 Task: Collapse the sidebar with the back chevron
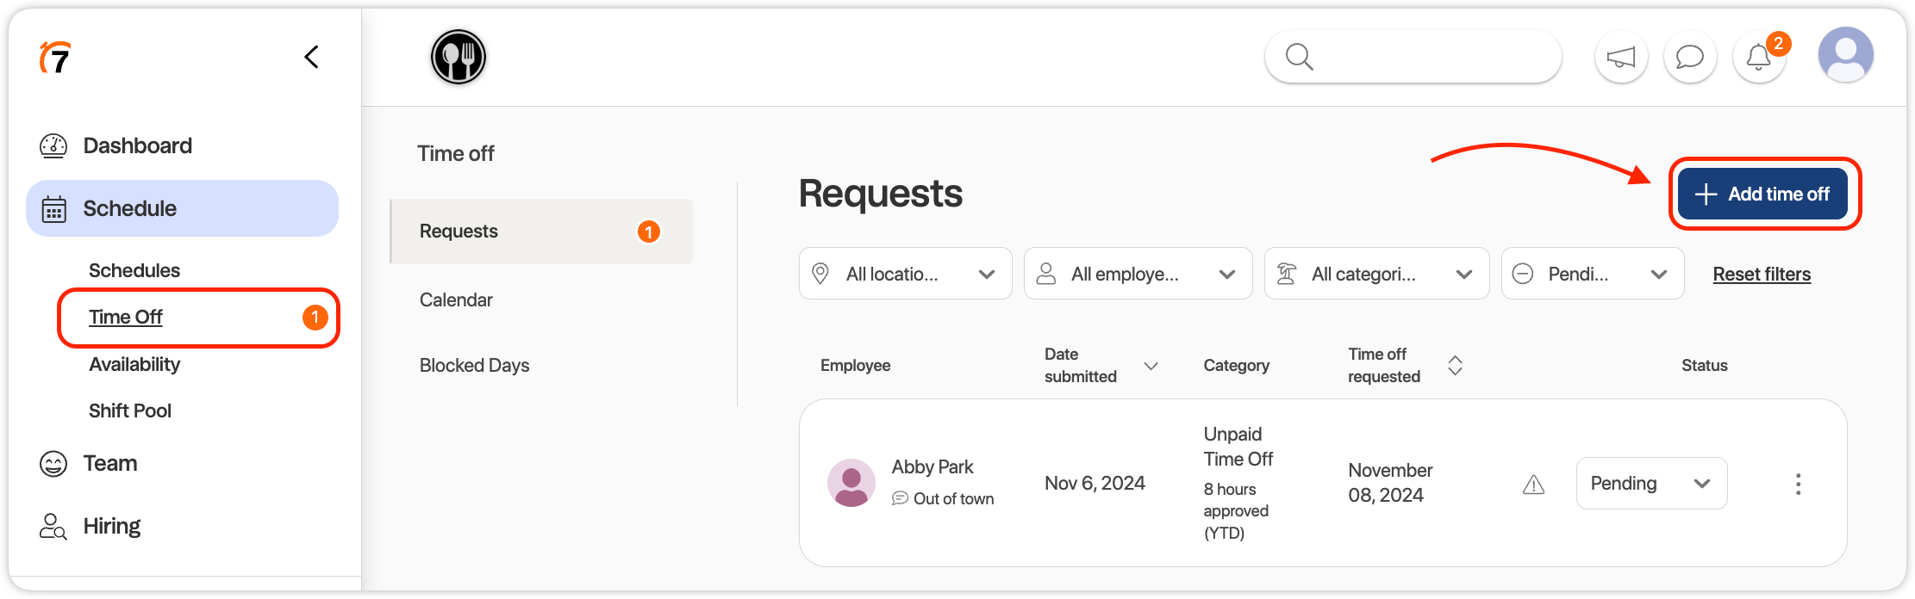(312, 58)
